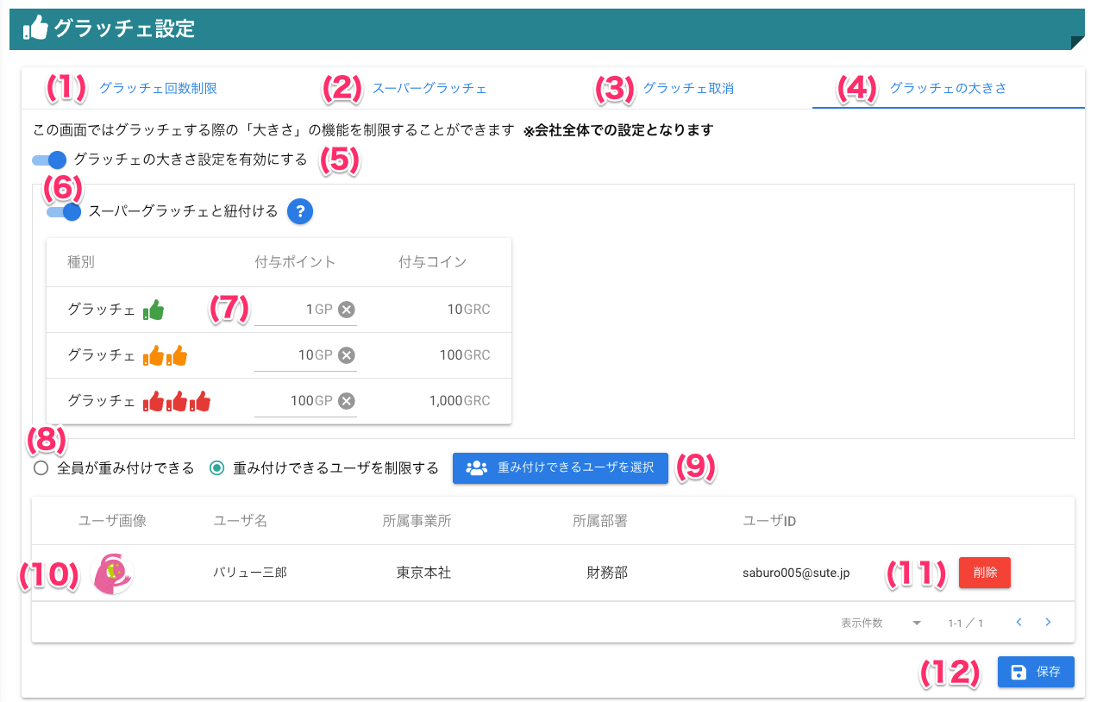This screenshot has height=702, width=1097.
Task: Clear the 10GP point field
Action: pos(346,355)
